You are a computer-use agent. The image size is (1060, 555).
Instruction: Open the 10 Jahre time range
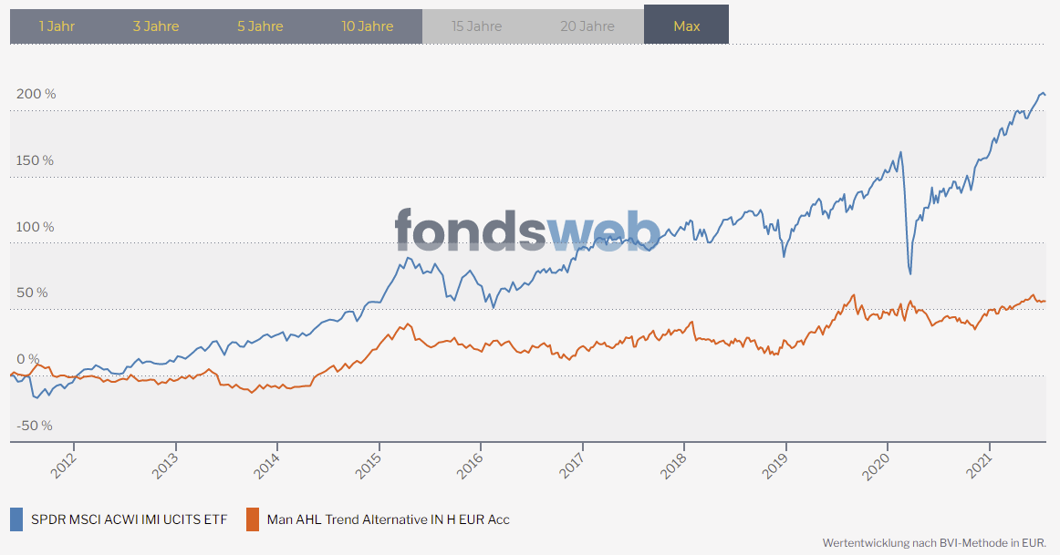point(368,26)
